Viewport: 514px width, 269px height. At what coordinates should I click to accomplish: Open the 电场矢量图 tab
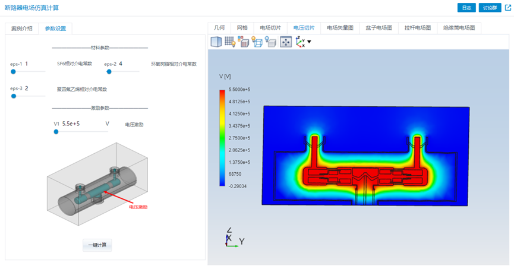tap(340, 28)
